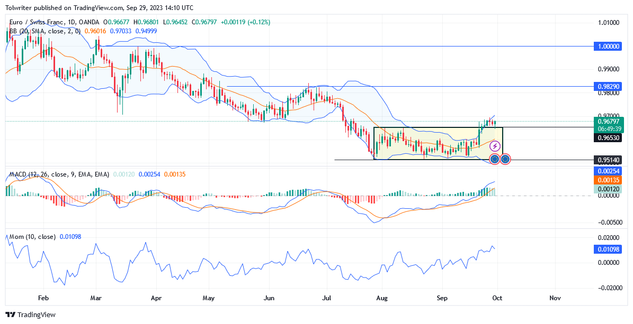
Task: Click the 0.96530 black price label
Action: click(609, 138)
